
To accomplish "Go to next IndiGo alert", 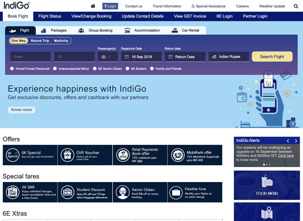I will point(296,141).
